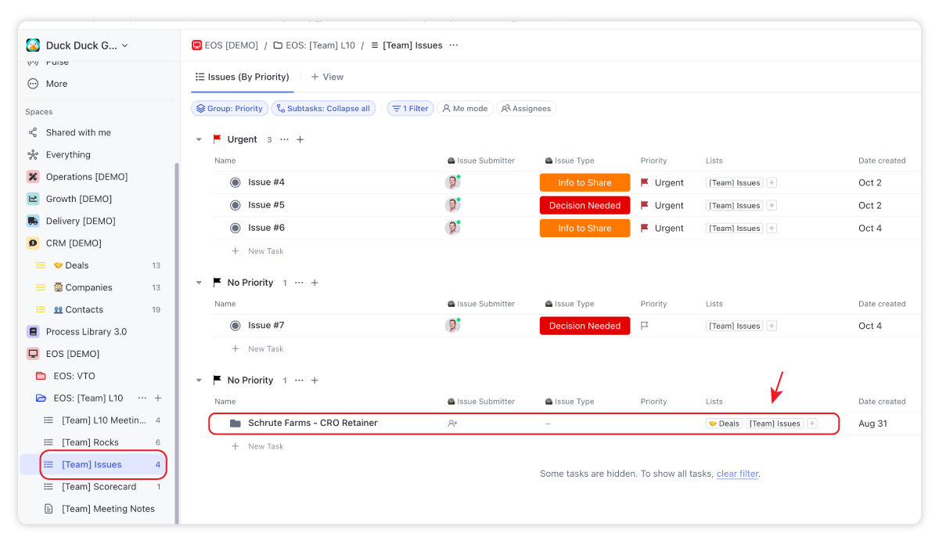Open Decision Needed tag on Issue #5

585,205
